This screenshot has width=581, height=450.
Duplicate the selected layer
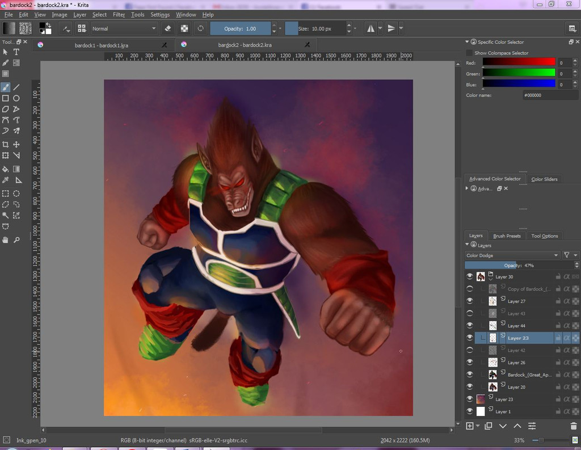[489, 426]
